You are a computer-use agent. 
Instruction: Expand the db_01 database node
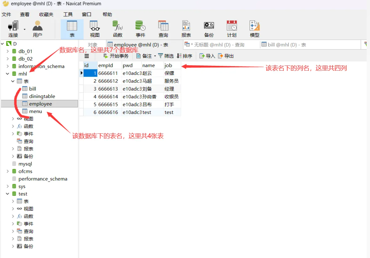click(7, 51)
